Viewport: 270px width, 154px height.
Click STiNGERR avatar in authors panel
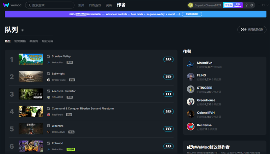(191, 89)
